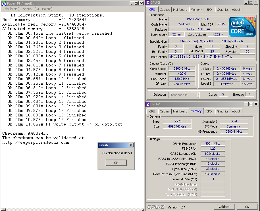Switch to Caches tab in the upper CPU-Z window
The height and width of the screenshot is (211, 260).
[x=165, y=10]
